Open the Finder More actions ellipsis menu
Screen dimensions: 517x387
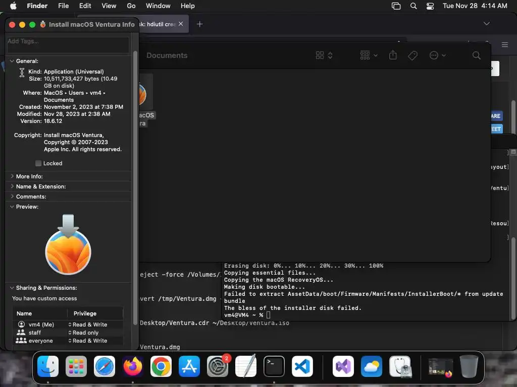(x=437, y=55)
